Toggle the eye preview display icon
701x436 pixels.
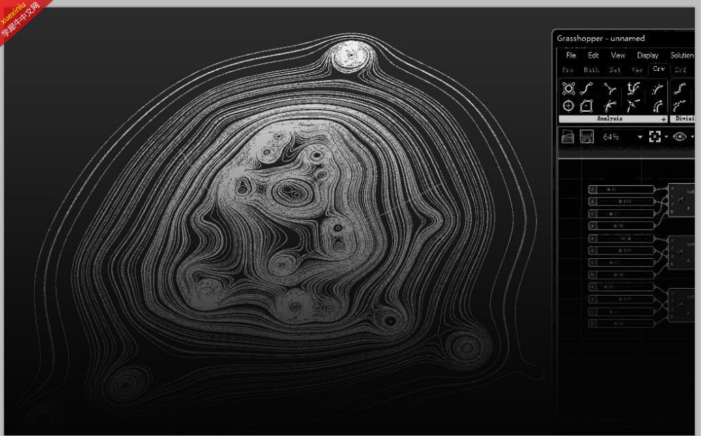(680, 137)
